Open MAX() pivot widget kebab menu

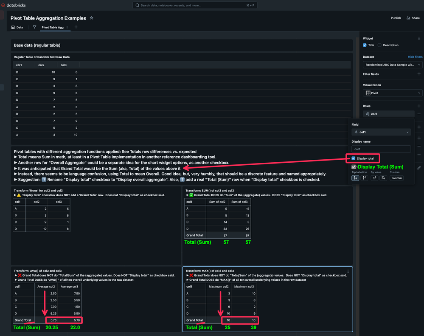pos(348,271)
